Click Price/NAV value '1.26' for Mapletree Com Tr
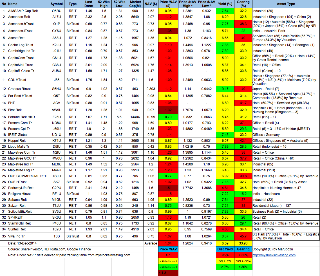Viewport: 320px width, 276px height. tap(168, 152)
